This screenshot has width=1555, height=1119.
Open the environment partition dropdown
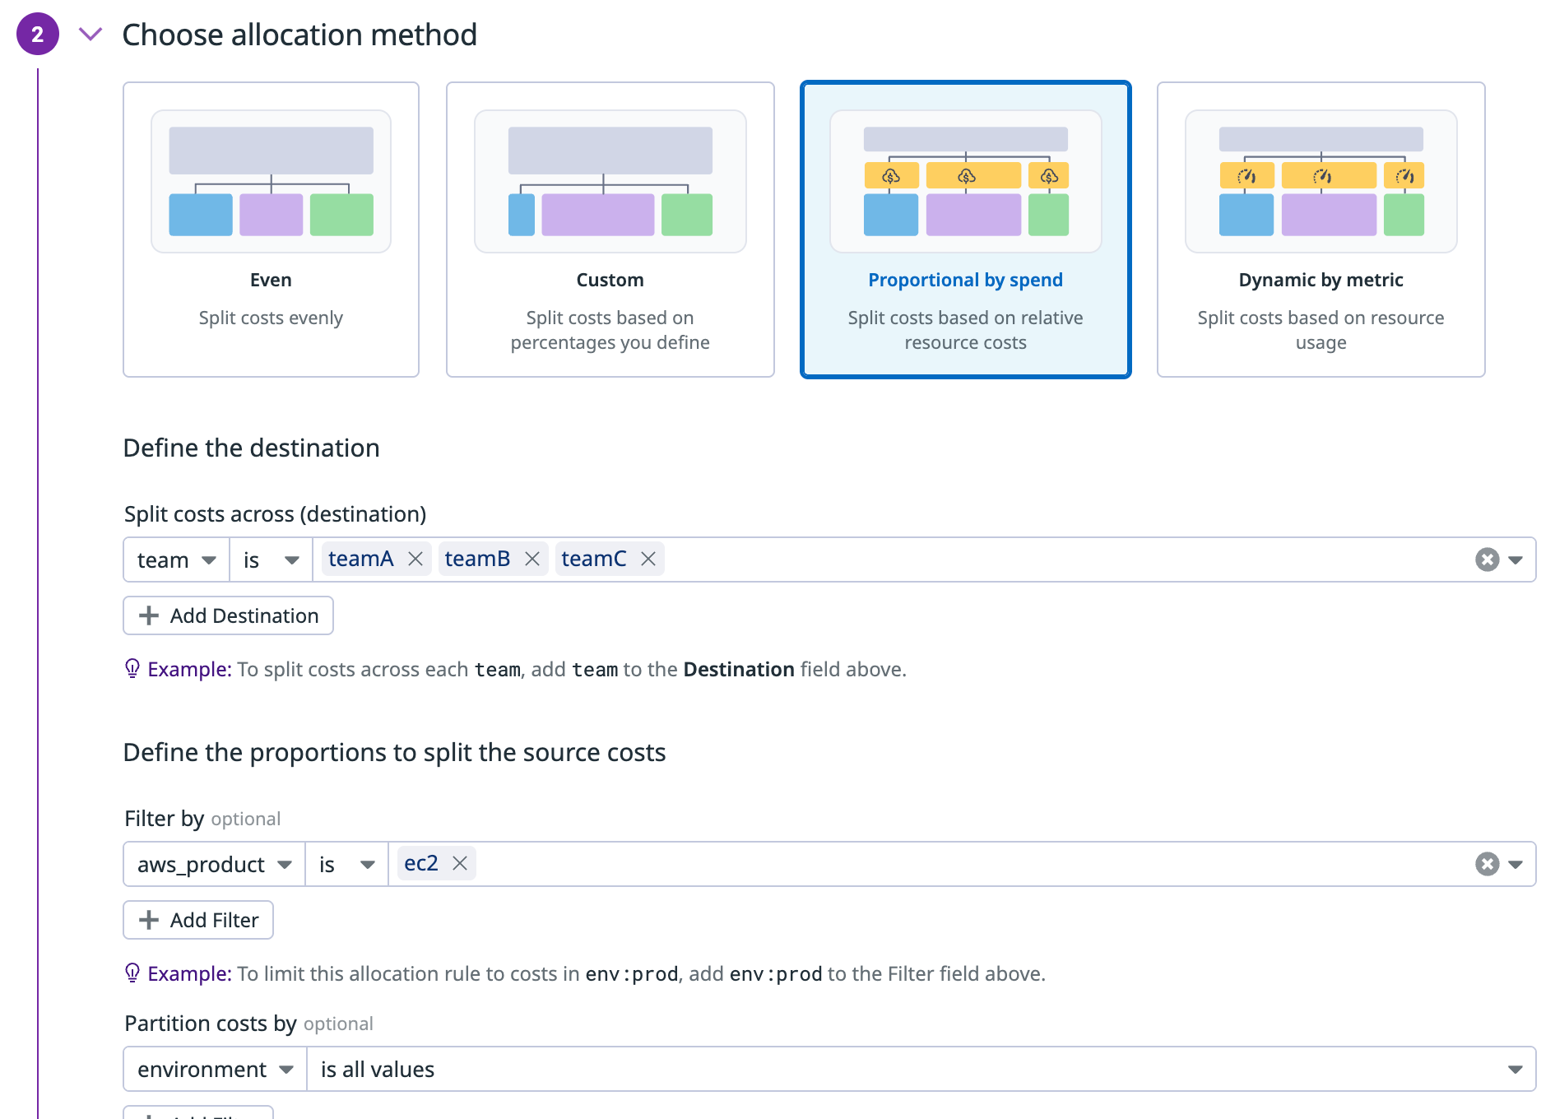pyautogui.click(x=215, y=1070)
